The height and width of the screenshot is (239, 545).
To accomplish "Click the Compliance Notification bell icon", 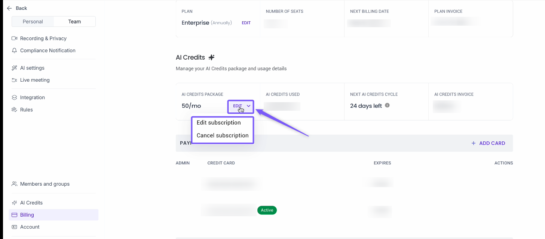I will [15, 50].
